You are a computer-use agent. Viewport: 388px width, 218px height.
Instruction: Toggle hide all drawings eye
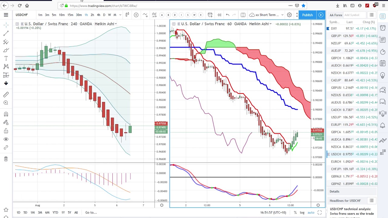[x=6, y=139]
